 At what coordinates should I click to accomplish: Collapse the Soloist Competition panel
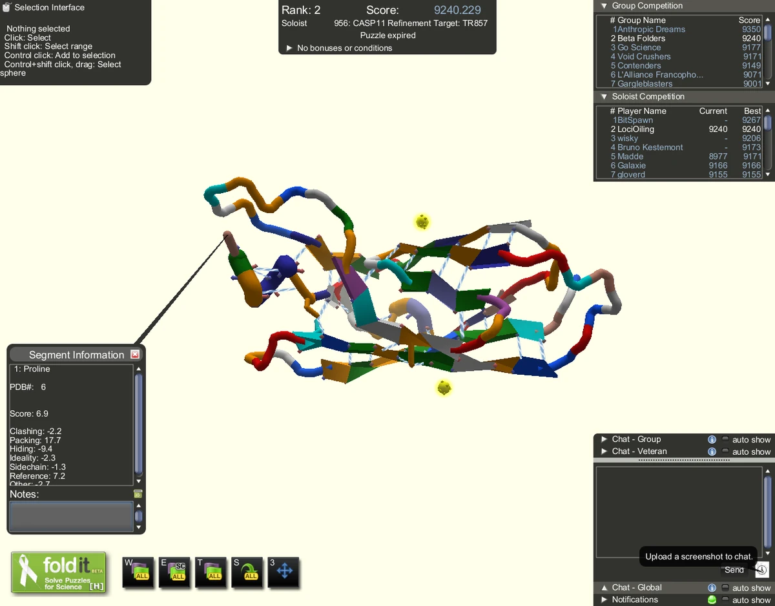(x=604, y=96)
